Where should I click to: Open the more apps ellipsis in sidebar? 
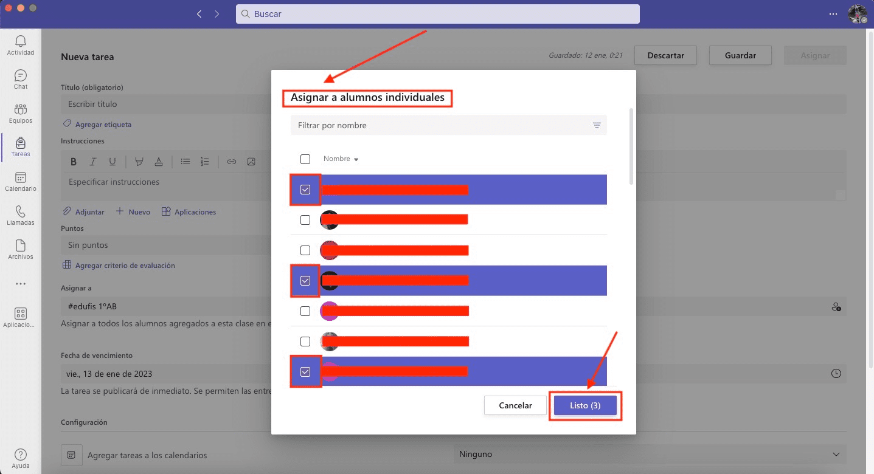[21, 284]
